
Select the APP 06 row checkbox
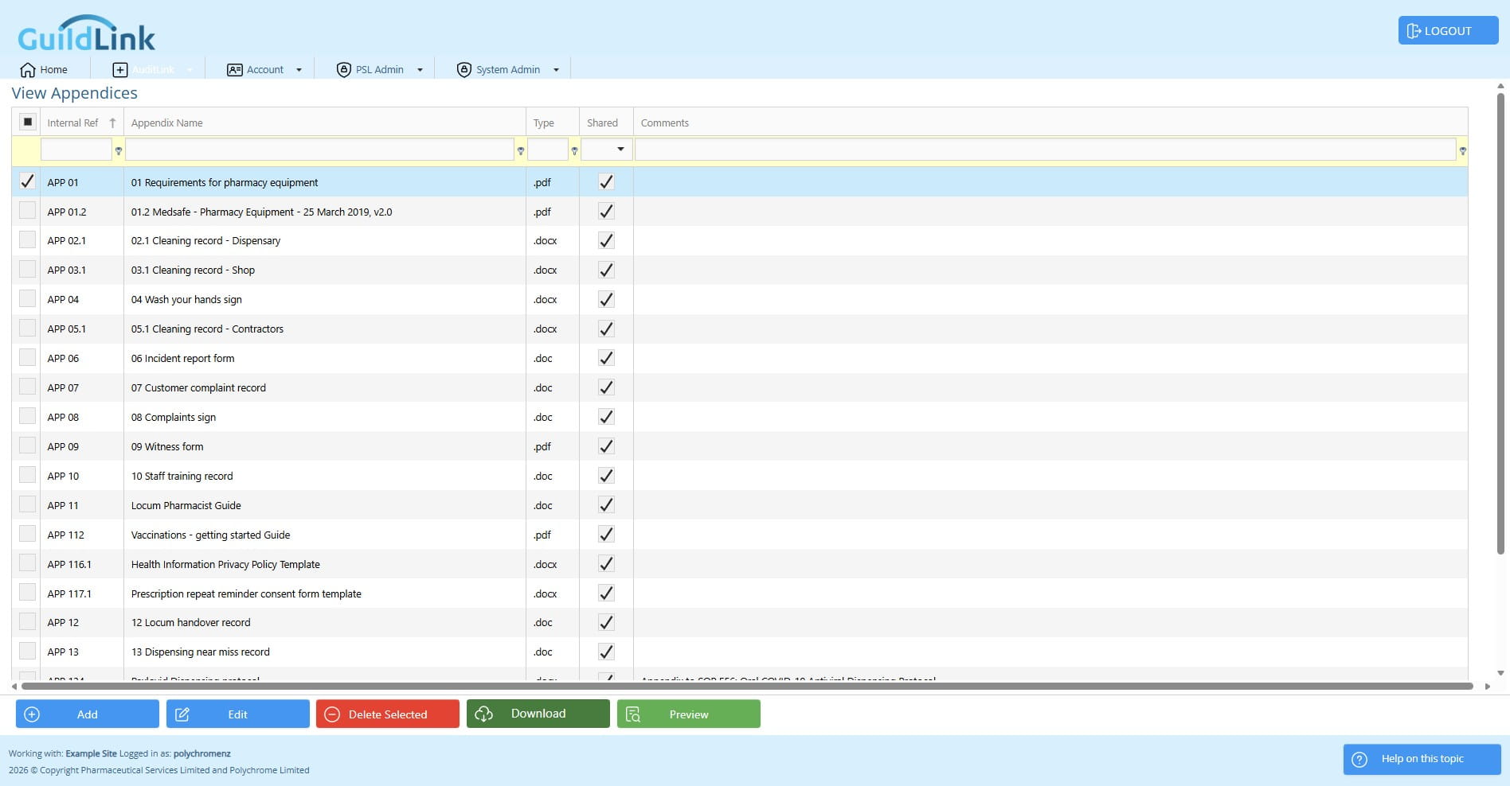point(28,357)
